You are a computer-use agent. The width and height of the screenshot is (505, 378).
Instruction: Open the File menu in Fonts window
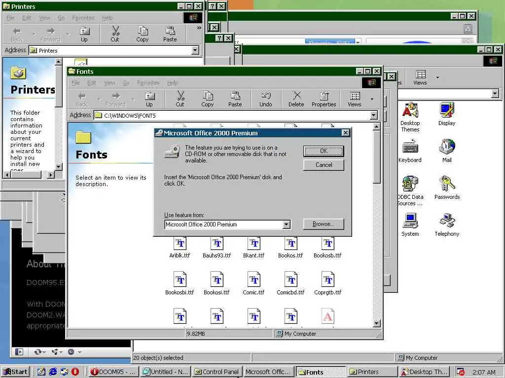click(75, 83)
